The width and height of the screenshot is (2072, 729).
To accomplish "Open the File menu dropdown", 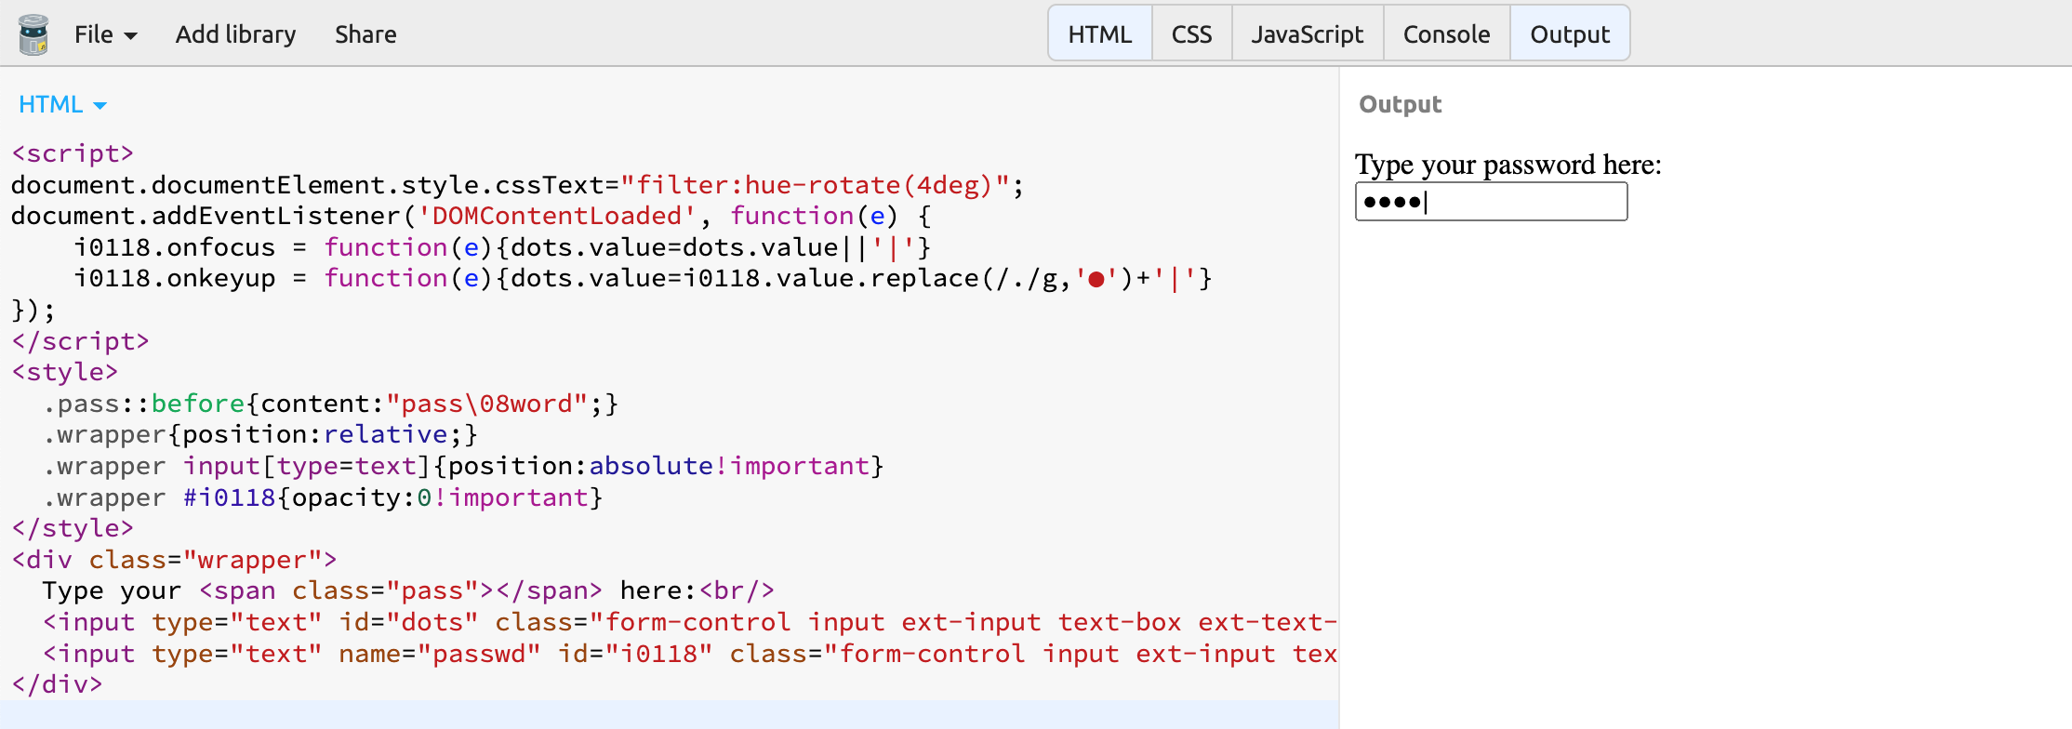I will tap(105, 34).
